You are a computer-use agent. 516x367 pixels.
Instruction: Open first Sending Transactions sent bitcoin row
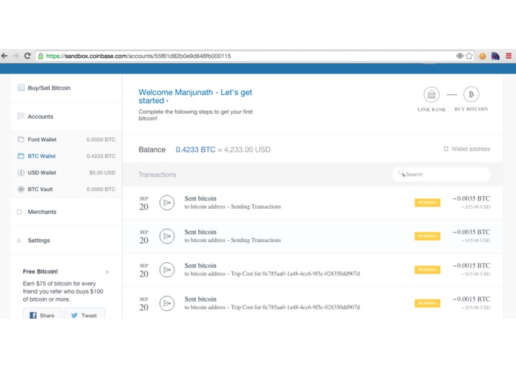[x=313, y=203]
